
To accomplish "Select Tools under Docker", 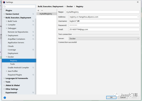I will 12,64.
